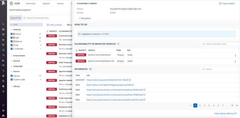
Task: Click the refresh icon beside the upgrade message
Action: 79,34
